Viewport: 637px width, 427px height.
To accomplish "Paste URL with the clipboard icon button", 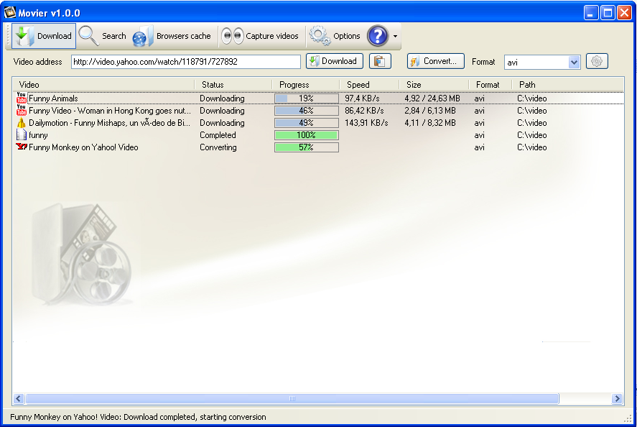I will pos(380,61).
